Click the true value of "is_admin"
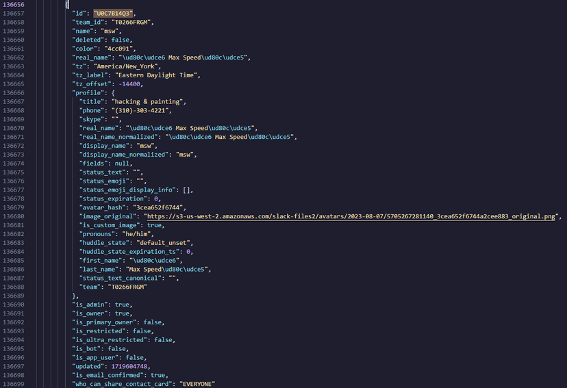 pyautogui.click(x=123, y=305)
